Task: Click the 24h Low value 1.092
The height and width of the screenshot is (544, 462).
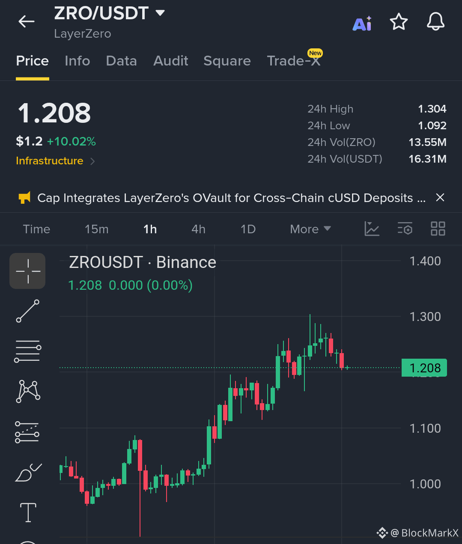Action: 432,125
